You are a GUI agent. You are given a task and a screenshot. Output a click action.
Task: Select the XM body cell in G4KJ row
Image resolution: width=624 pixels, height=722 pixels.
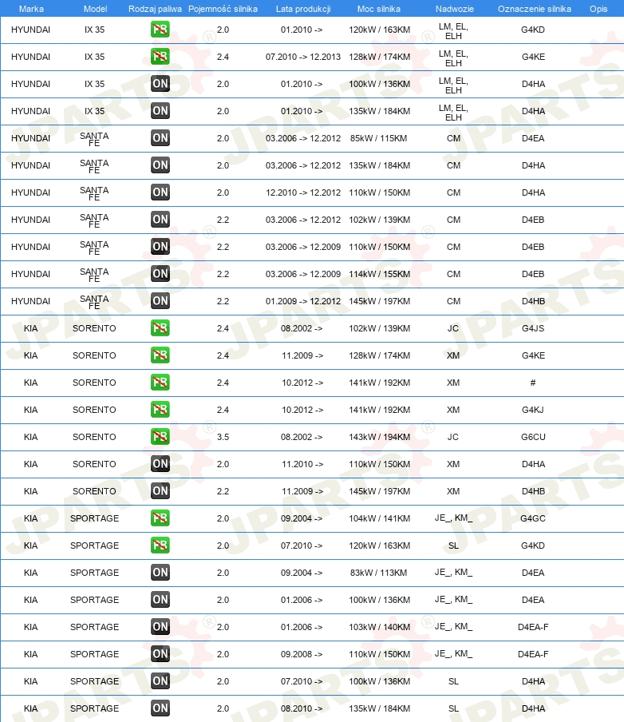point(453,410)
